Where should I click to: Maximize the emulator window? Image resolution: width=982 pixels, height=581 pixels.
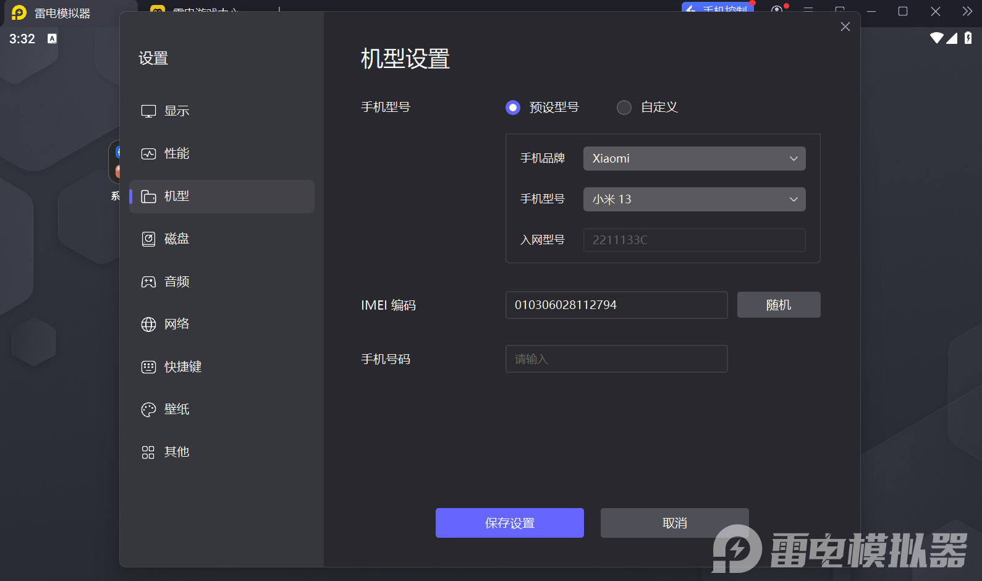(903, 12)
